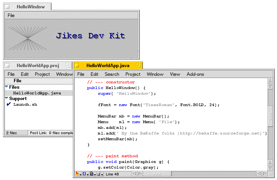Collapse the Support group triangle
The width and height of the screenshot is (277, 180).
pyautogui.click(x=6, y=98)
